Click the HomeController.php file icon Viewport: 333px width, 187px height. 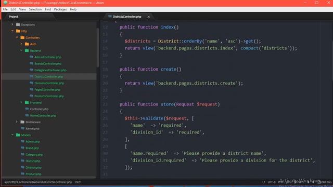click(27, 115)
